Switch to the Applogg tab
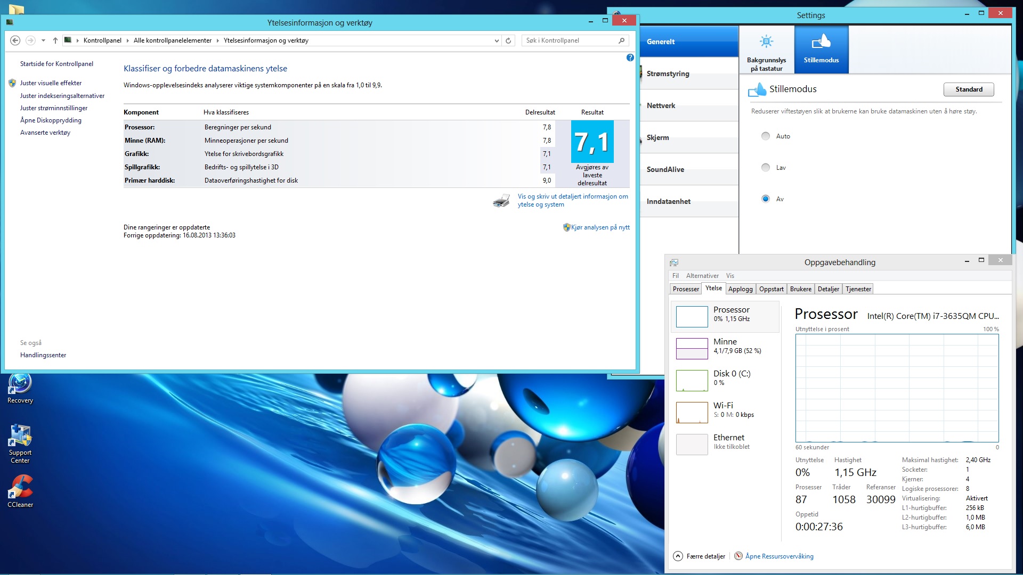The height and width of the screenshot is (575, 1023). coord(741,289)
